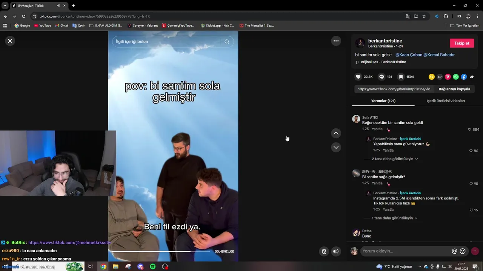This screenshot has width=483, height=271.
Task: Click Defne commenter avatar
Action: tap(356, 233)
